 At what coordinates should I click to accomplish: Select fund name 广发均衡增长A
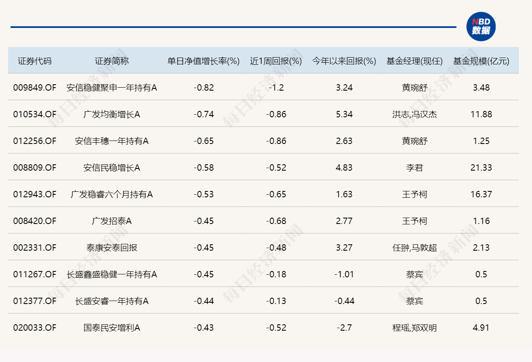tap(112, 114)
